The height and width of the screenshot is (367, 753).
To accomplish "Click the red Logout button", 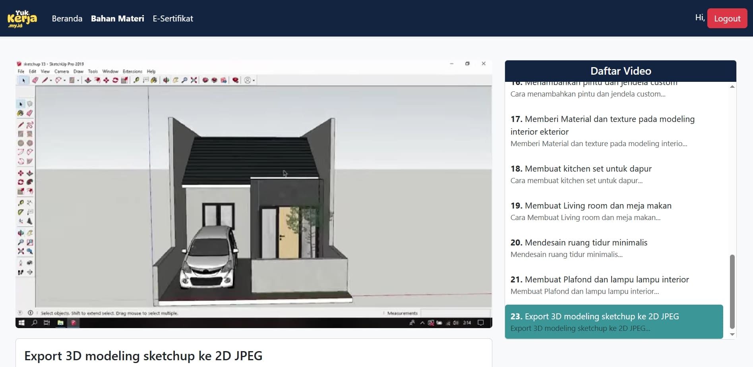I will click(727, 18).
